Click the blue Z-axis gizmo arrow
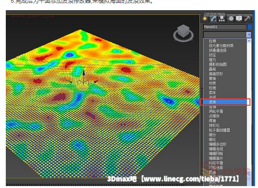 click(84, 73)
